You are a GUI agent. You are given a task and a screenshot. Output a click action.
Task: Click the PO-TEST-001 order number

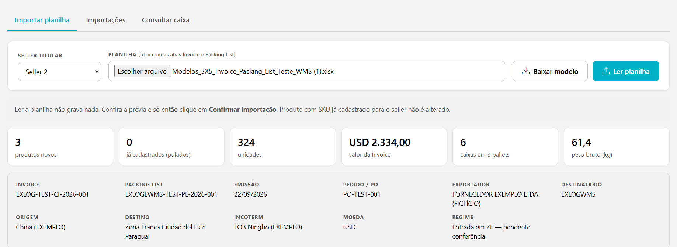click(361, 194)
